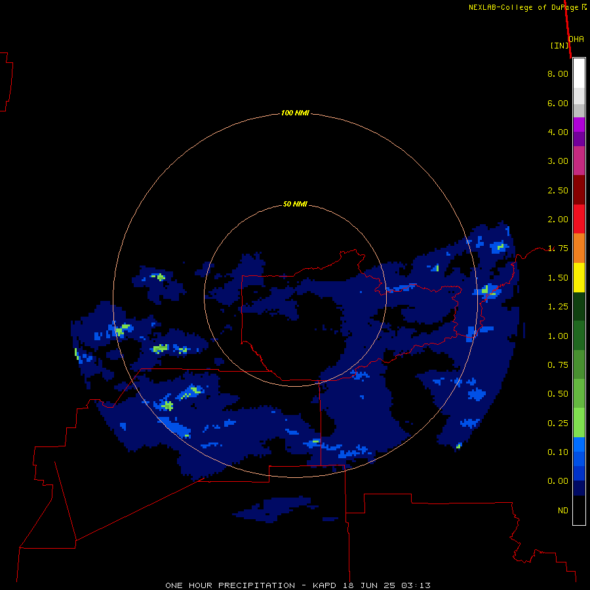Screen dimensions: 590x590
Task: Click the 1.50 legend value
Action: click(558, 278)
